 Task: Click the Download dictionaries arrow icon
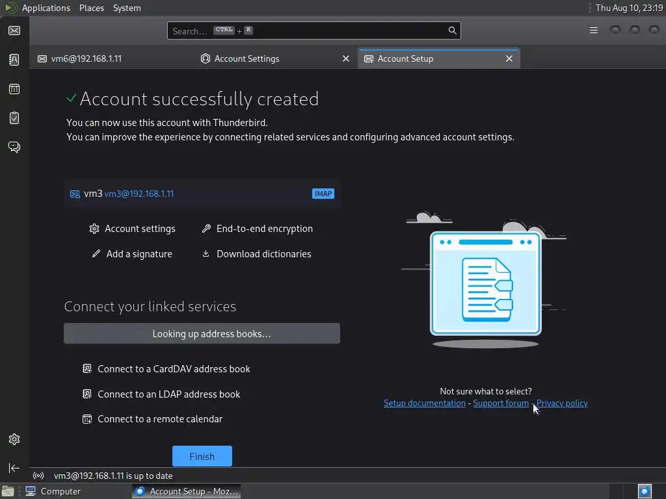pyautogui.click(x=206, y=254)
